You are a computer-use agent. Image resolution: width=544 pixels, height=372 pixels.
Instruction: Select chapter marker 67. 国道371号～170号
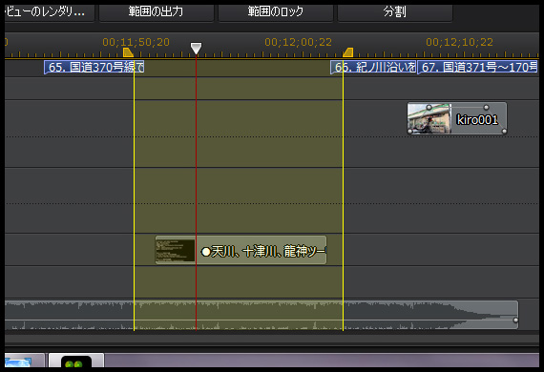click(x=477, y=68)
